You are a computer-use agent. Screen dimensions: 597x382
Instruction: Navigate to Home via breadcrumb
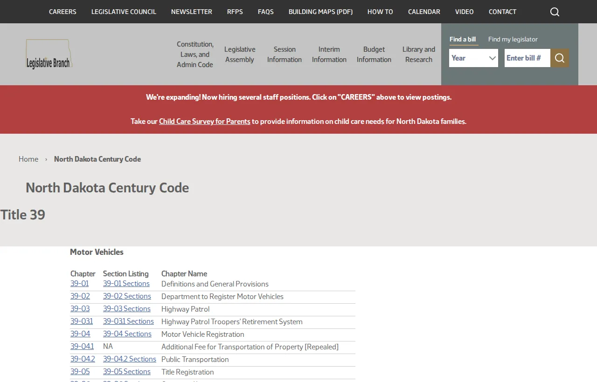(x=28, y=159)
